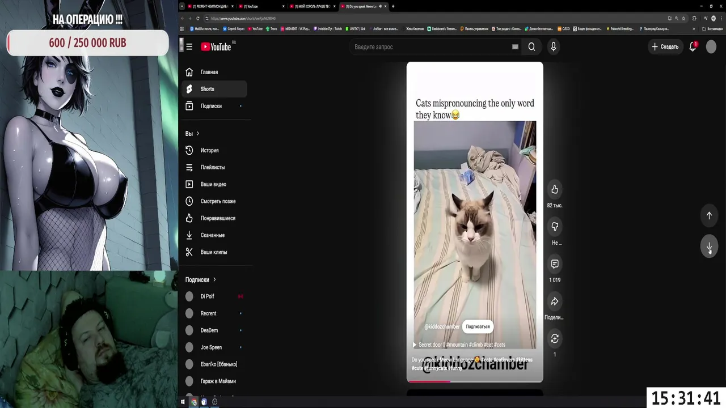726x408 pixels.
Task: Go to the next short with down arrow
Action: pos(709,247)
